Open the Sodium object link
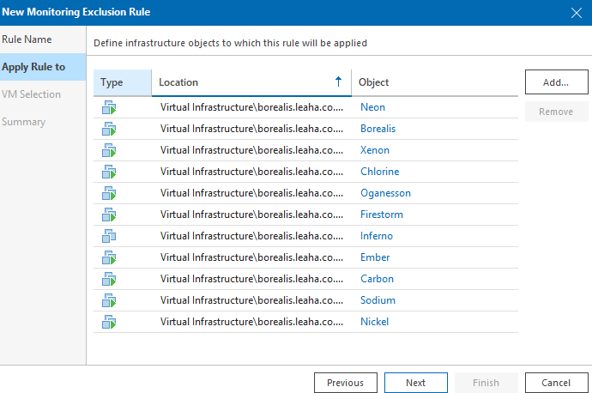Viewport: 592px width, 393px height. 378,300
